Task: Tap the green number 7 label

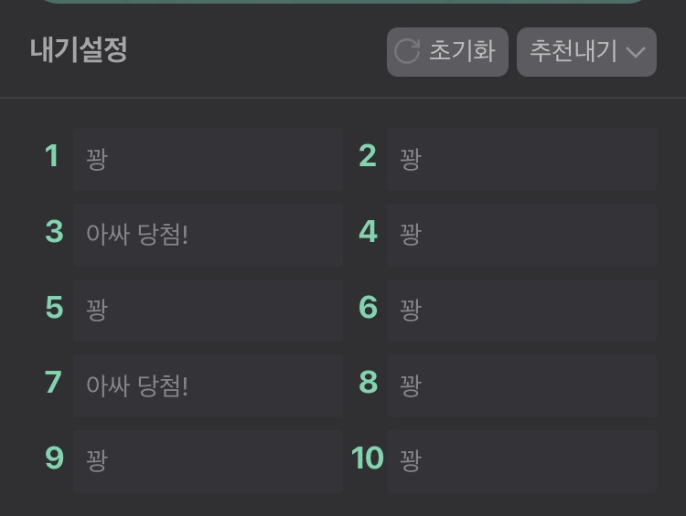Action: coord(53,383)
